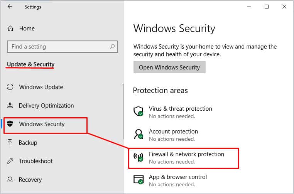Click the Troubleshoot wrench icon
Viewport: 294px width, 194px height.
[x=10, y=161]
